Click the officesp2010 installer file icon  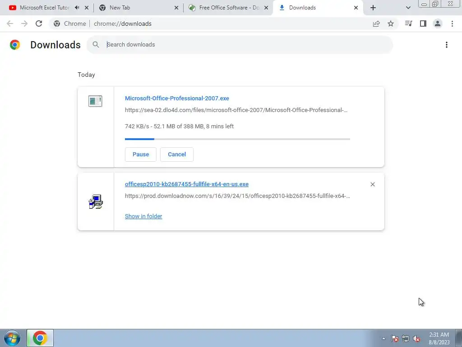click(96, 202)
